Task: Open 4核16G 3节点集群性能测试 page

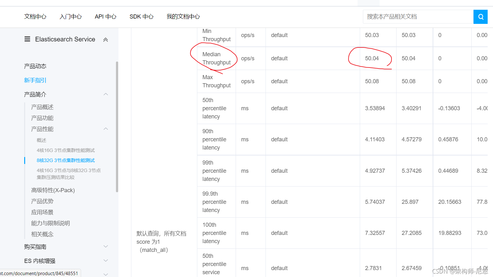Action: 66,150
